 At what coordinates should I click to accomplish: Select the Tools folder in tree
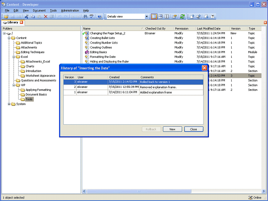[29, 99]
